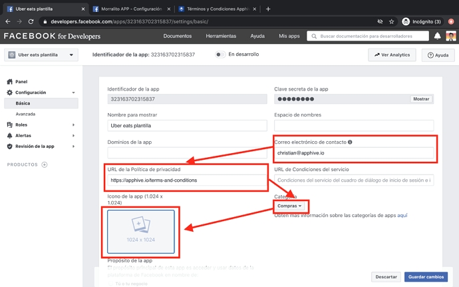Open new browser tab with plus icon

click(x=268, y=9)
